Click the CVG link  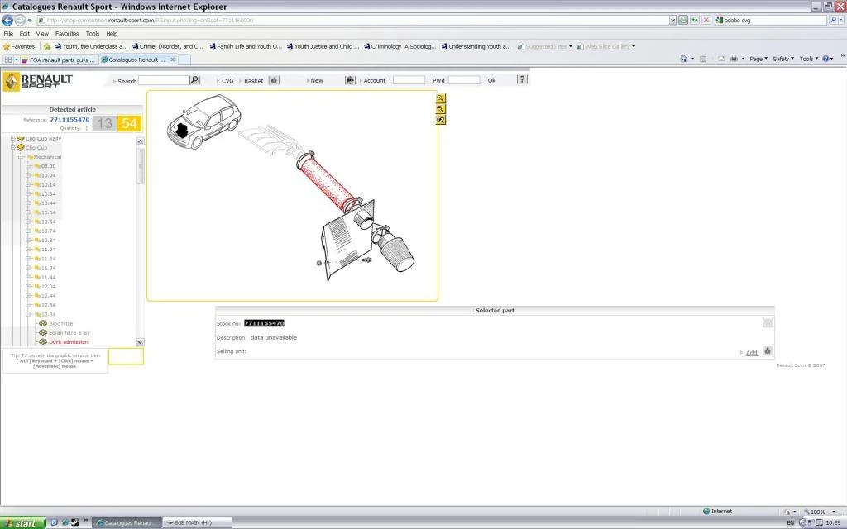[227, 81]
